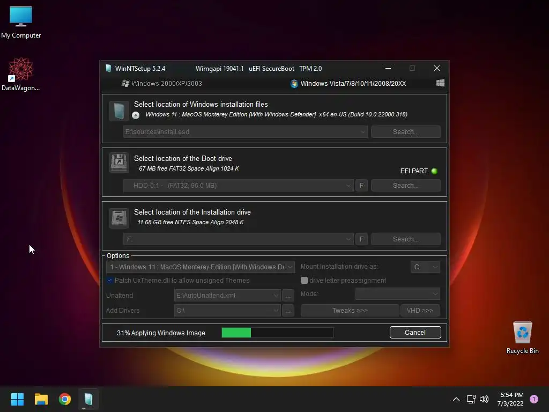Image resolution: width=549 pixels, height=412 pixels.
Task: Open the network tray icon
Action: [471, 399]
